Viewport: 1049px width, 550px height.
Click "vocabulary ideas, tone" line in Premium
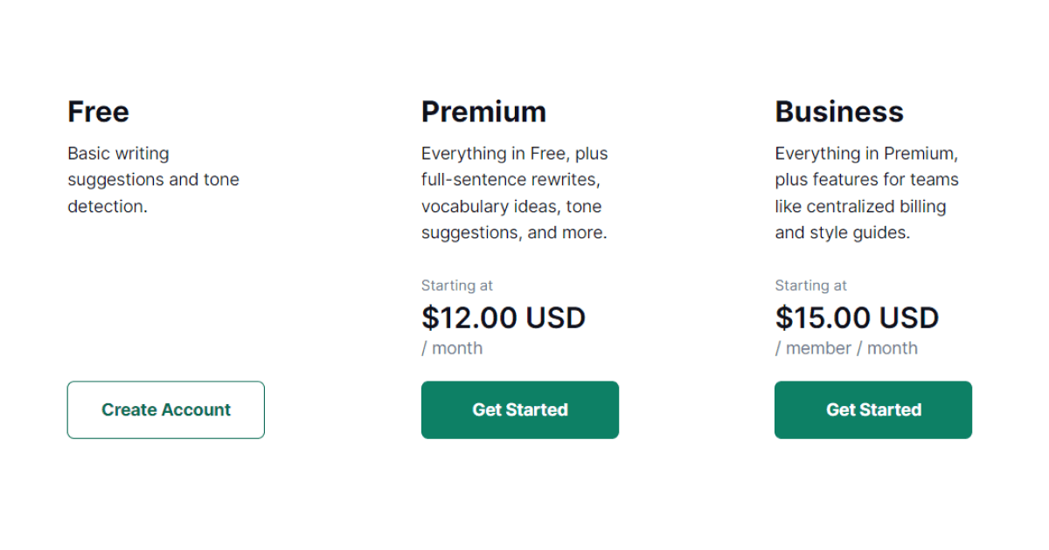point(511,207)
